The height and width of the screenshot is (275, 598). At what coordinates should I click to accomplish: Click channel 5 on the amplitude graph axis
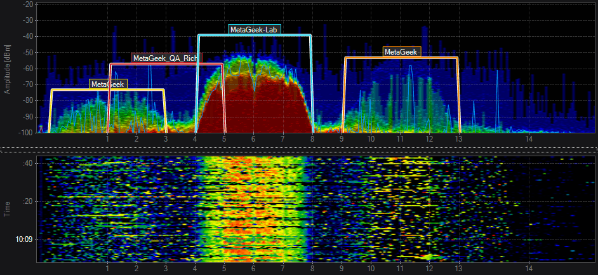(224, 139)
